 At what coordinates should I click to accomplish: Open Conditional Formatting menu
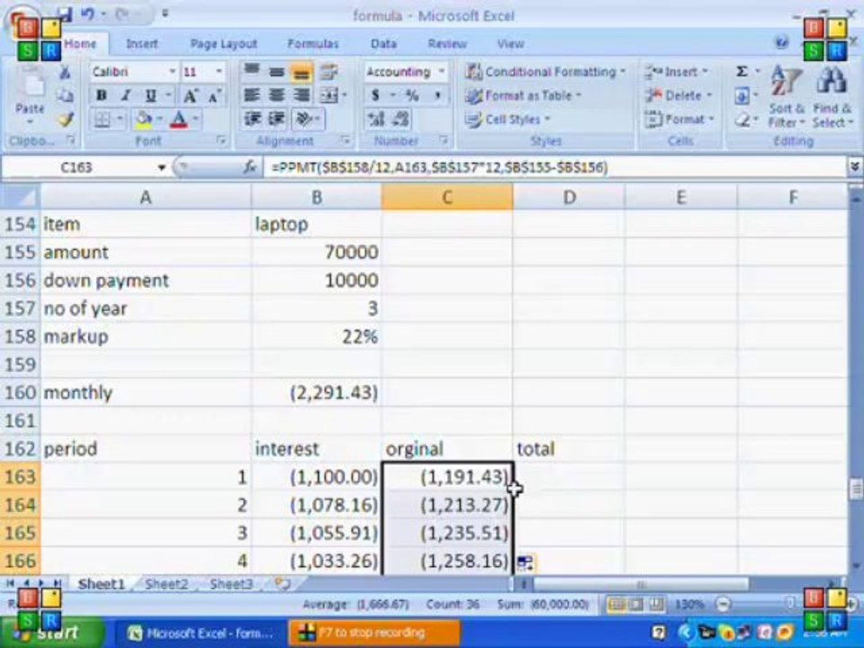[x=545, y=72]
